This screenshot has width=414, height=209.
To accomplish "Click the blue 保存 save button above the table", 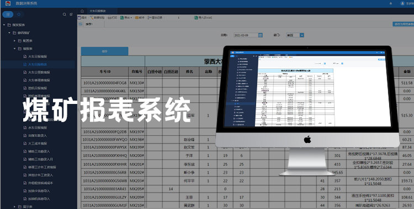I will pyautogui.click(x=104, y=51).
